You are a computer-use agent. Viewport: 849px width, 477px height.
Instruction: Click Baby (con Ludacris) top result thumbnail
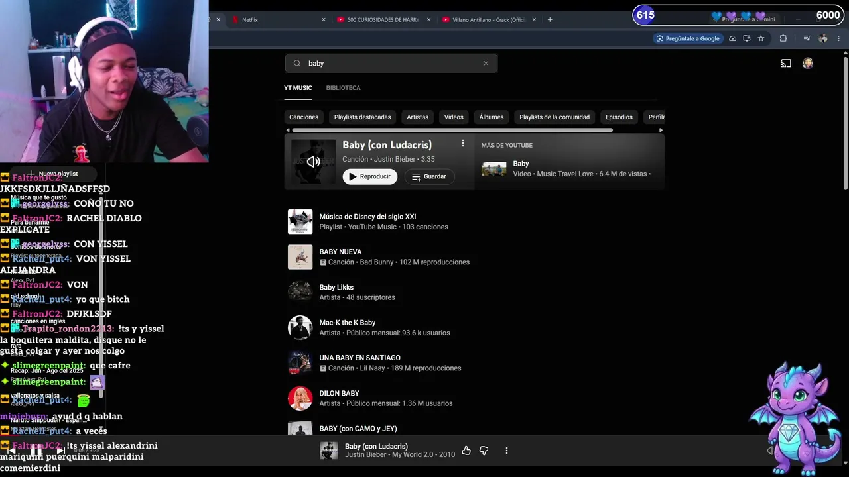click(313, 161)
